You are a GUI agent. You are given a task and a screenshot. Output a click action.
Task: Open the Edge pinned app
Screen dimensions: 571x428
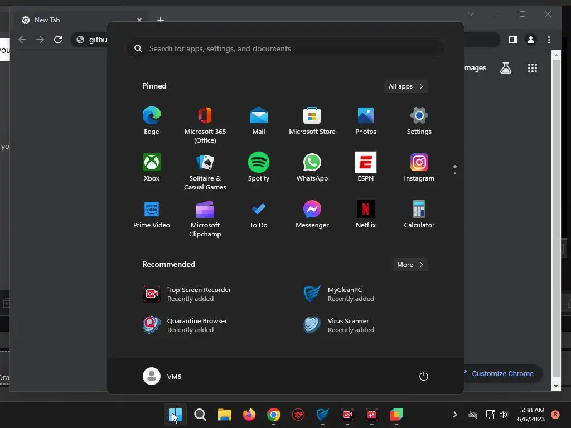[x=152, y=121]
